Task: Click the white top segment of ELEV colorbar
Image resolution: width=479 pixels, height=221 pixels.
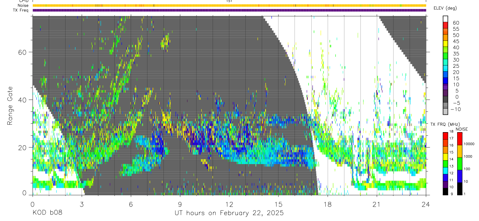Action: click(445, 19)
